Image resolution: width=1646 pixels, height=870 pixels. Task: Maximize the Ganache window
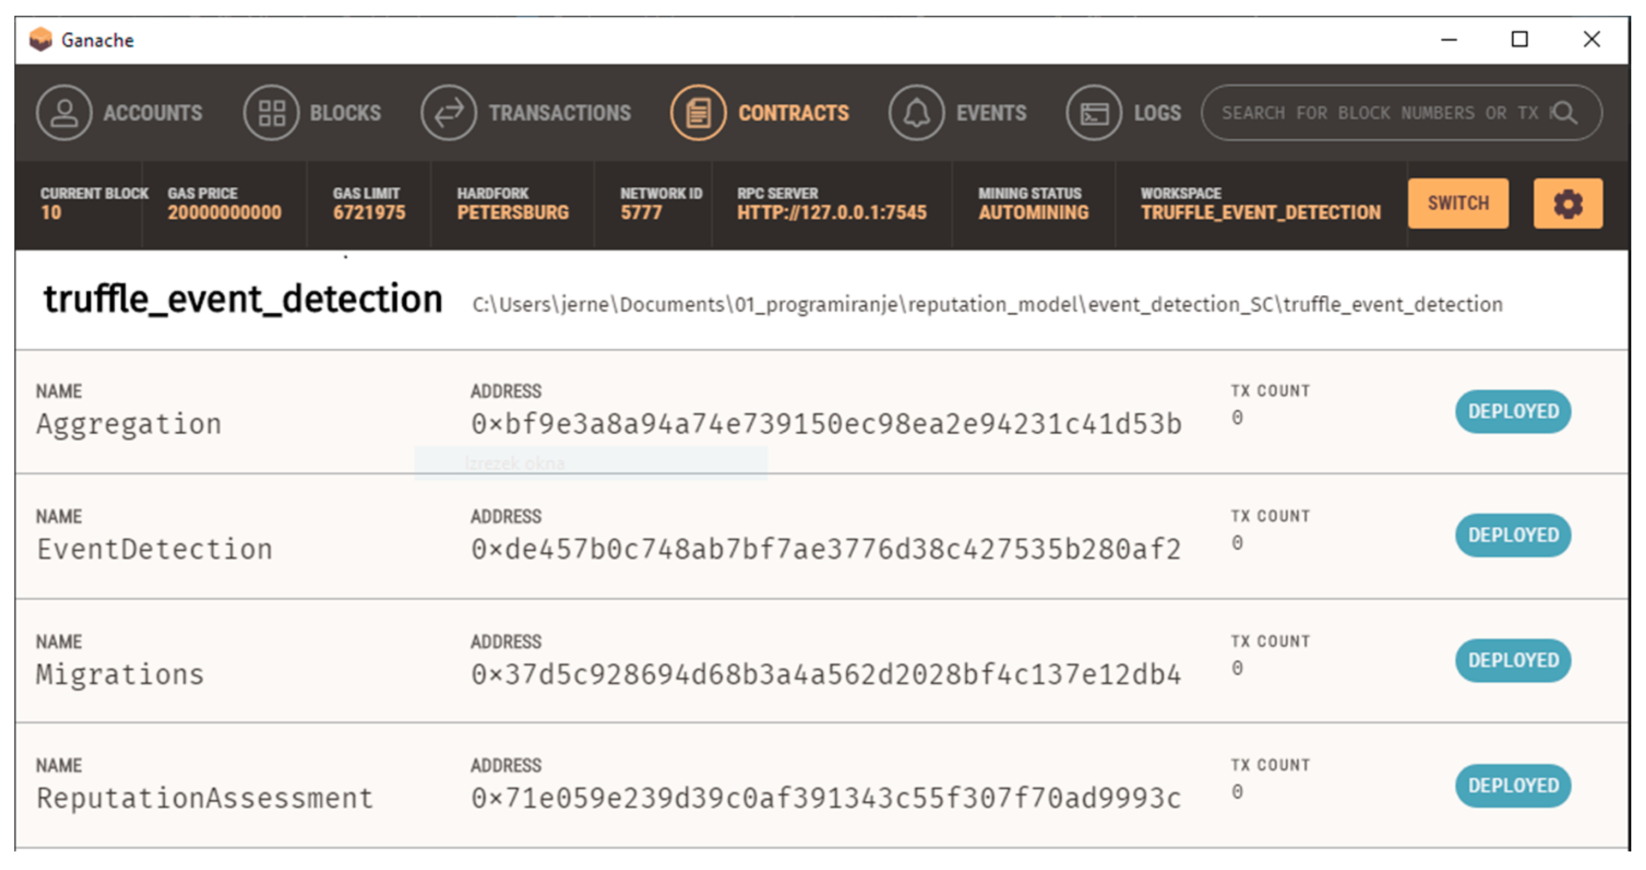click(1519, 40)
